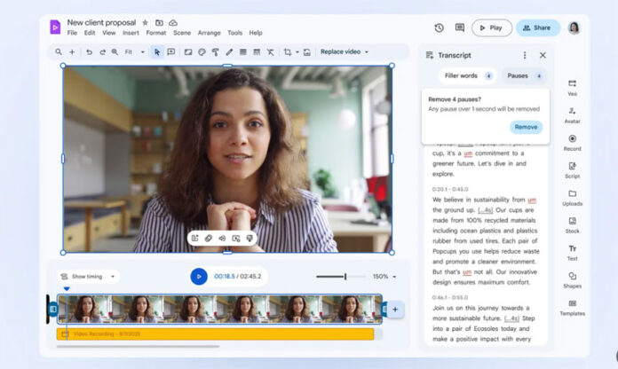Image resolution: width=618 pixels, height=369 pixels.
Task: Click the Share button
Action: 537,28
